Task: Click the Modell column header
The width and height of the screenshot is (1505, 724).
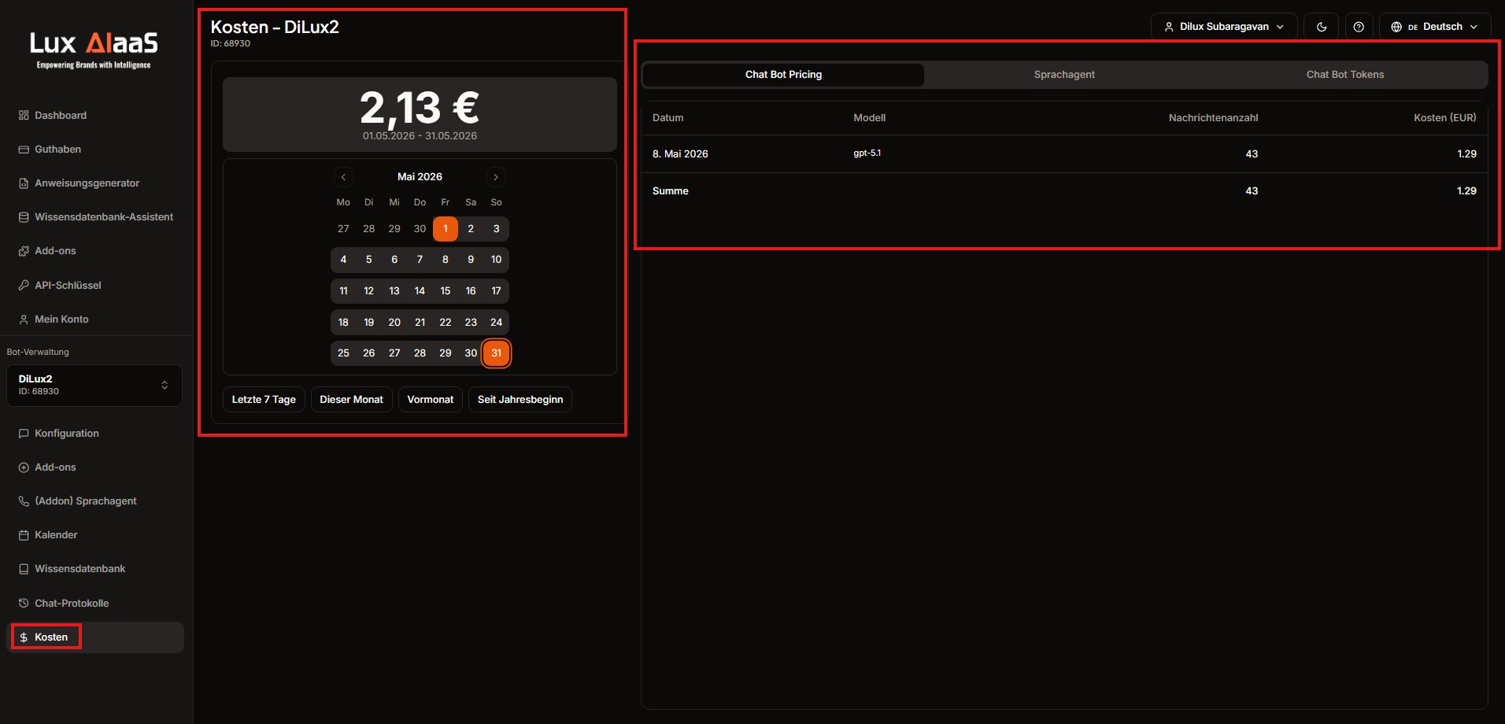Action: (870, 118)
